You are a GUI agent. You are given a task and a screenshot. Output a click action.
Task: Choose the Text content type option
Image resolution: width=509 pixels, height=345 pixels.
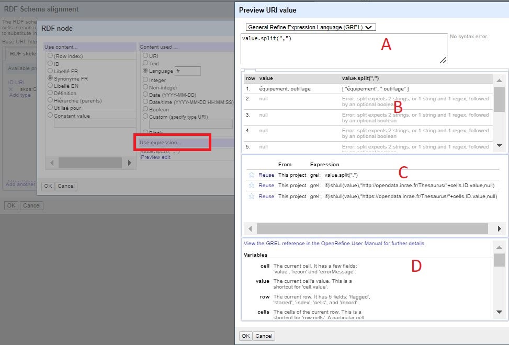click(x=145, y=63)
